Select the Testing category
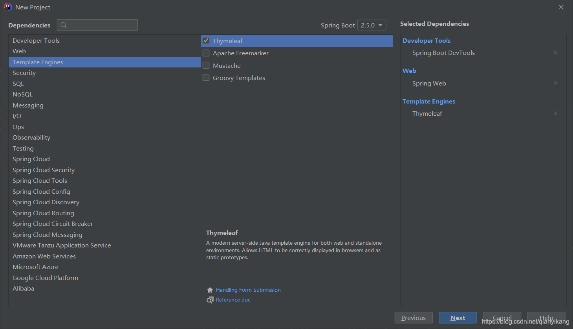The image size is (573, 329). pyautogui.click(x=104, y=148)
